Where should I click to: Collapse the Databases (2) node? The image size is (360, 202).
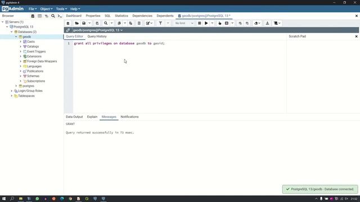pyautogui.click(x=12, y=32)
